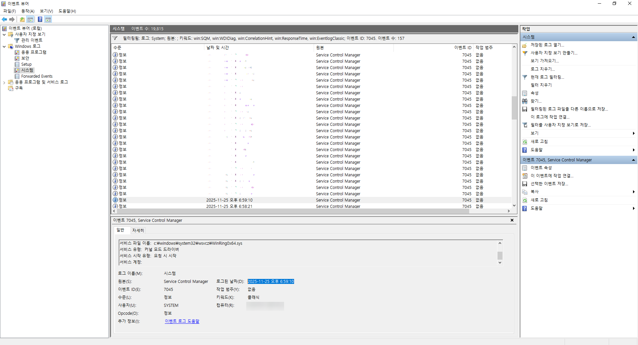Collapse the 사용자 지정 보기 tree node

click(x=4, y=35)
